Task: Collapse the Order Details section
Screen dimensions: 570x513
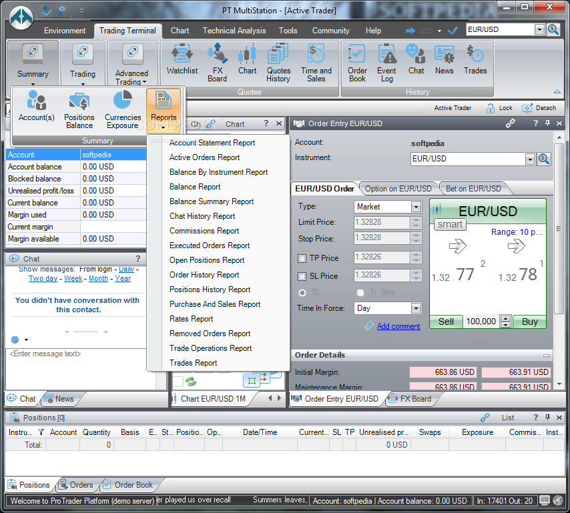Action: (546, 356)
